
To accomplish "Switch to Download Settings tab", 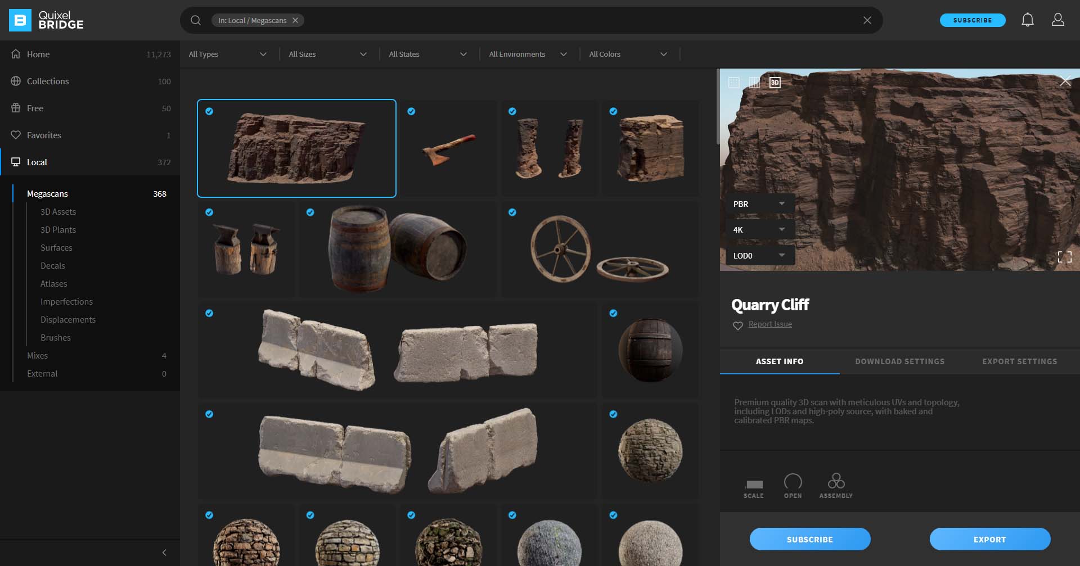I will pyautogui.click(x=899, y=361).
